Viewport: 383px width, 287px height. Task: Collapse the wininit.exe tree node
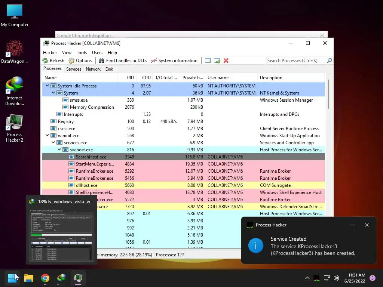[x=47, y=135]
